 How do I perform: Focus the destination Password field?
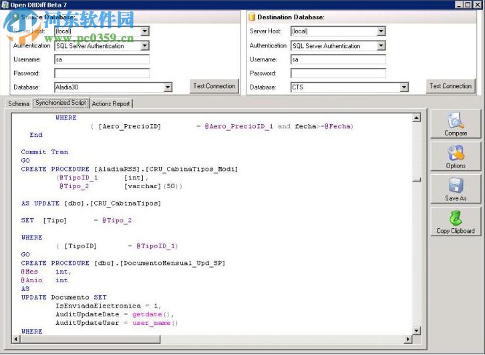pos(339,73)
